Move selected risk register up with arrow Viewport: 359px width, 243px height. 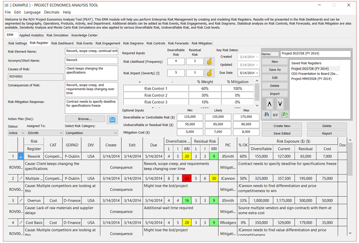(269, 104)
